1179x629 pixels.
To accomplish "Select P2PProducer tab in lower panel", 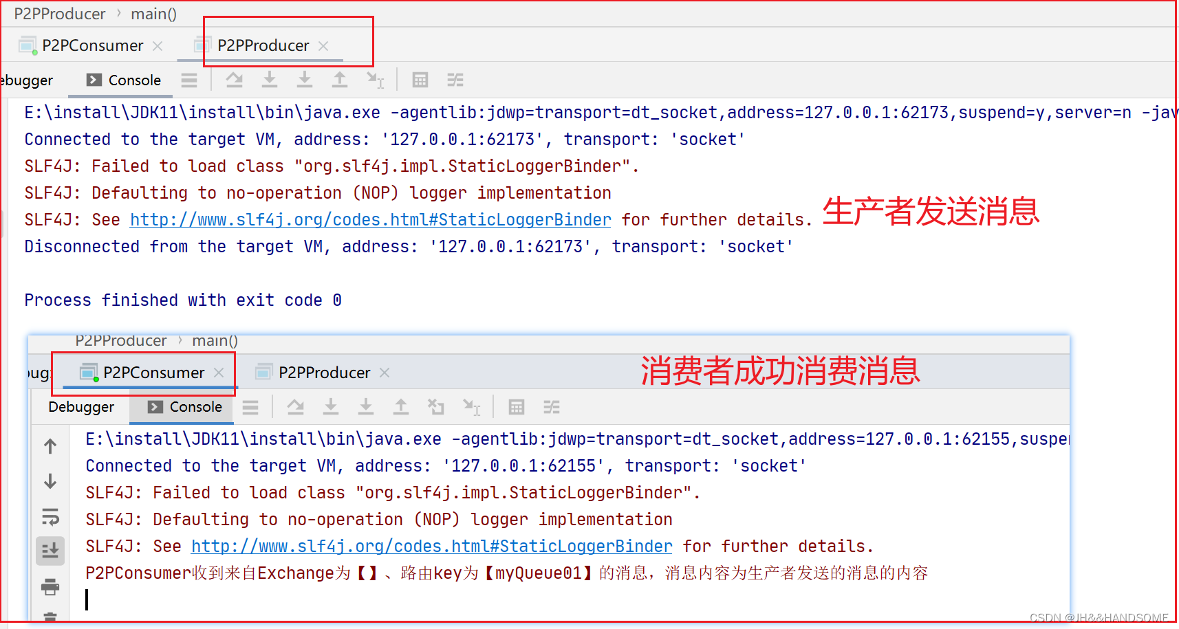I will click(x=324, y=373).
